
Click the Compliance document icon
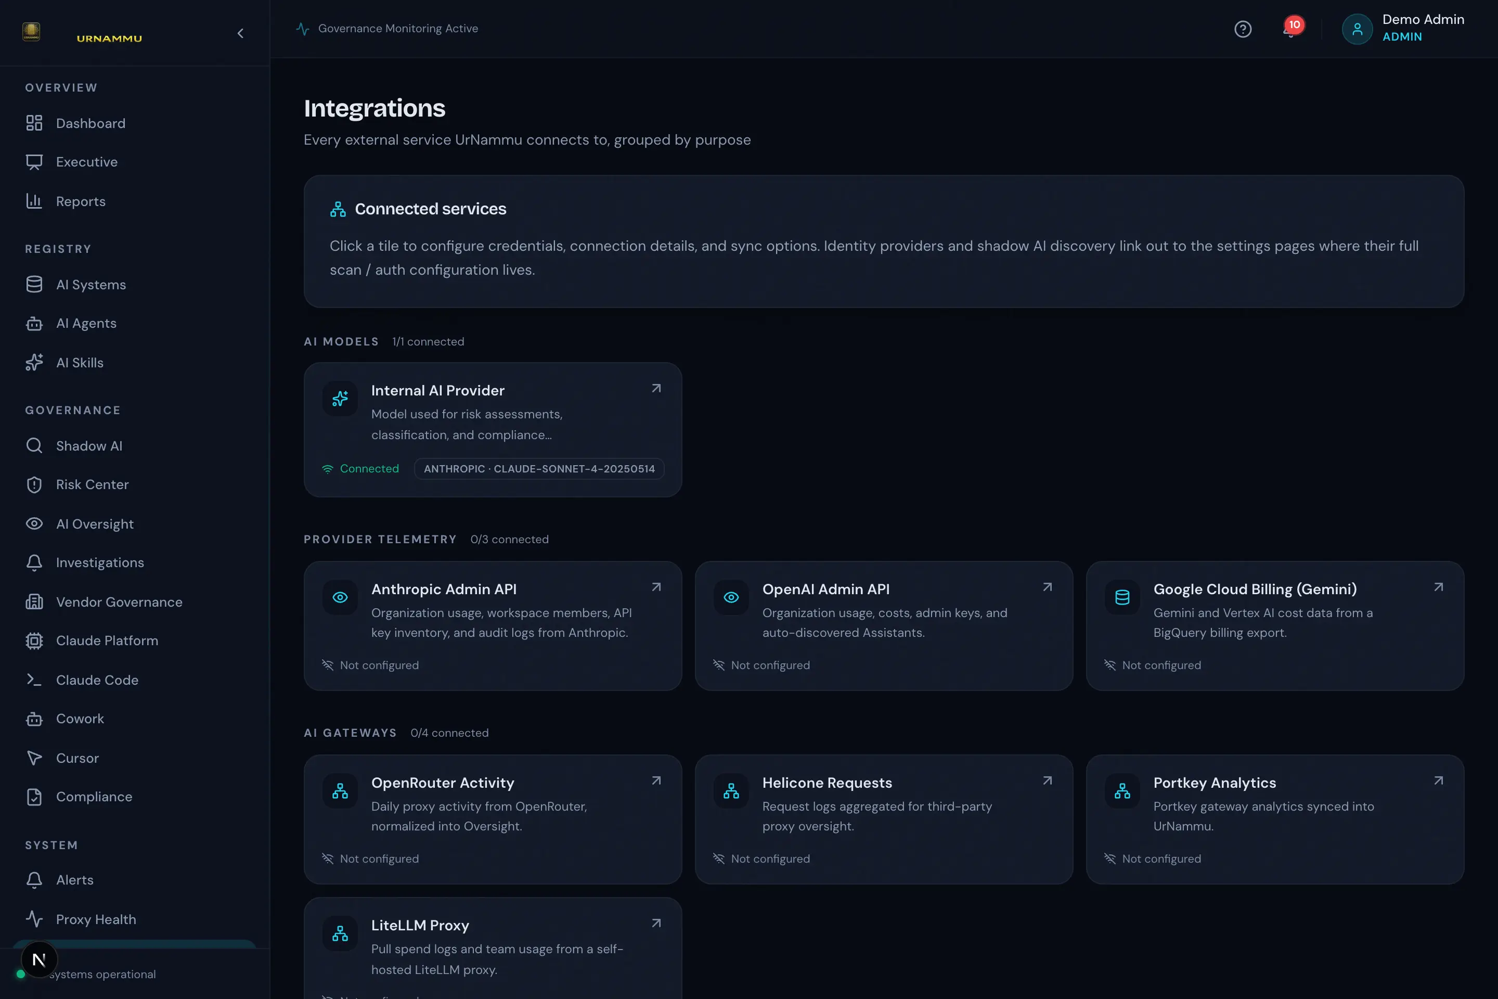34,797
